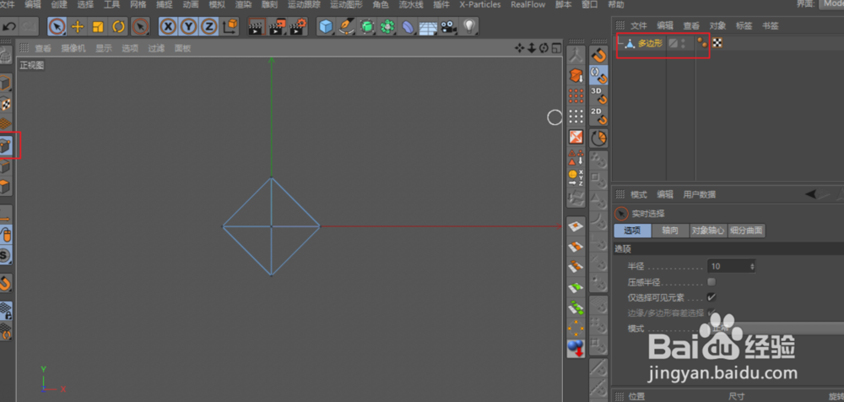Screen dimensions: 844x402
Task: Open the viewport 摄像机 menu
Action: (x=73, y=48)
